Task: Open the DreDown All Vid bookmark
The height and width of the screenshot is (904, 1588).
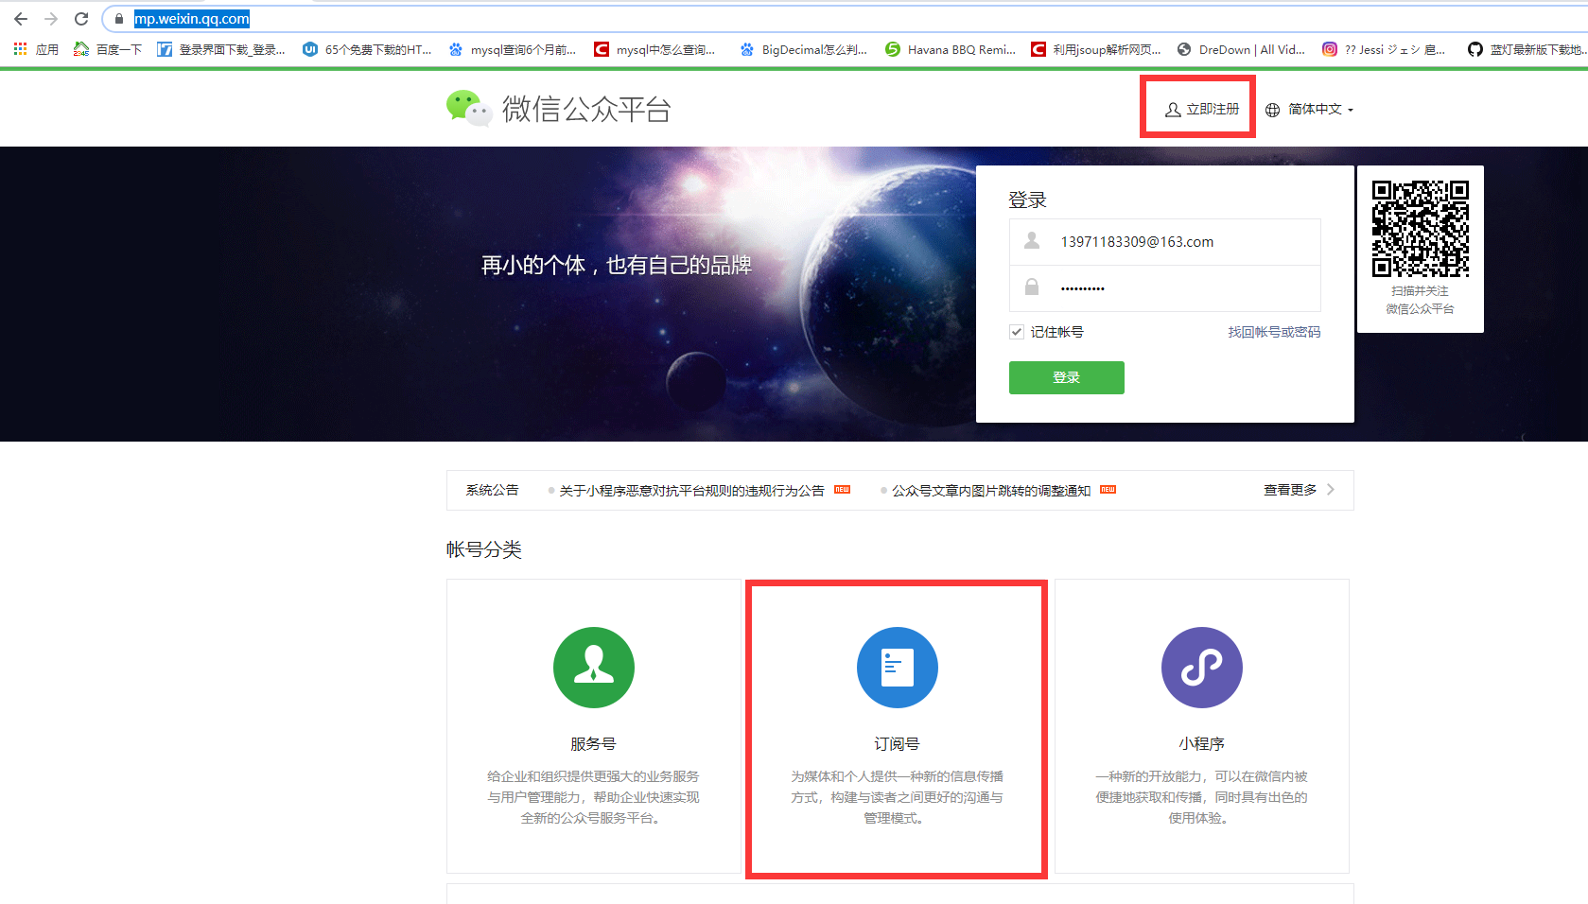Action: coord(1241,49)
